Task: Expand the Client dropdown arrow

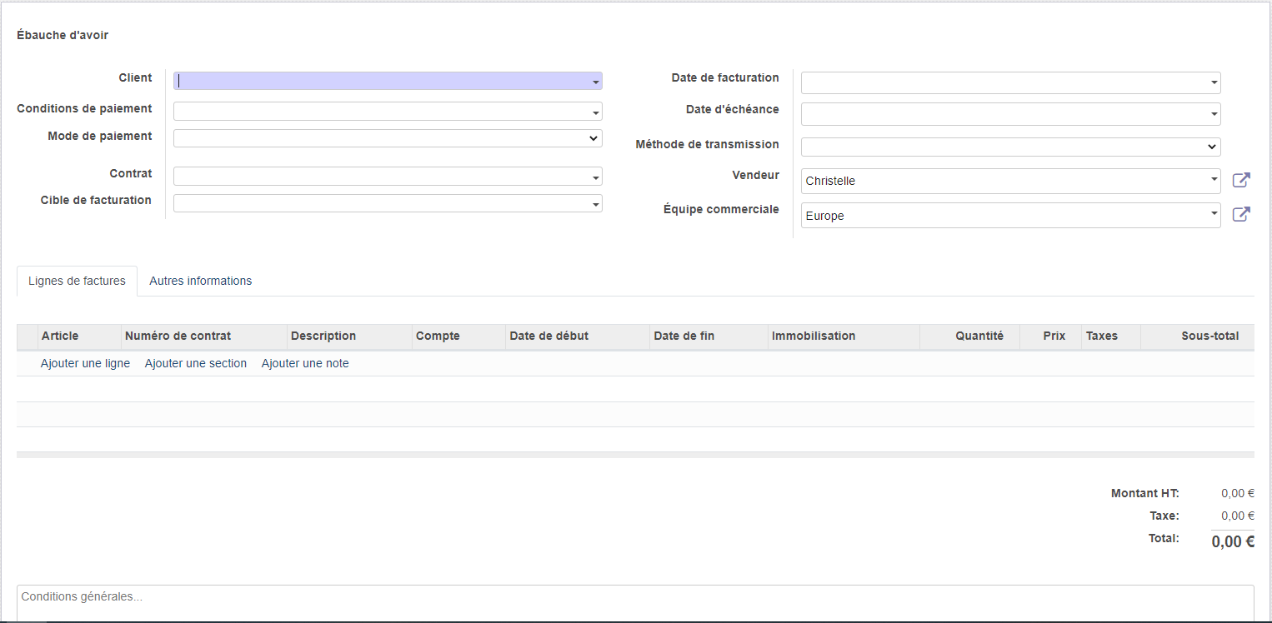Action: coord(596,82)
